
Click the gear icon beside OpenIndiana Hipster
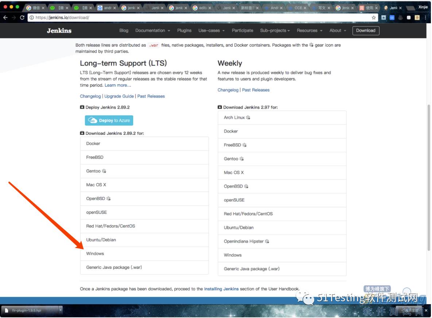pos(267,242)
